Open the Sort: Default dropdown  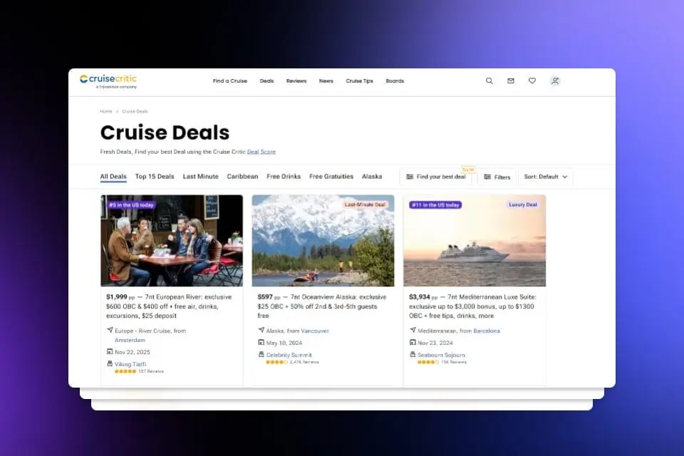click(545, 177)
